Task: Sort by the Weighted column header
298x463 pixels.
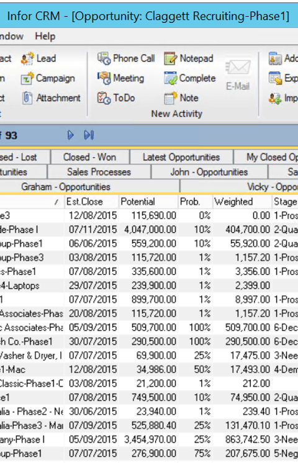Action: pyautogui.click(x=242, y=202)
